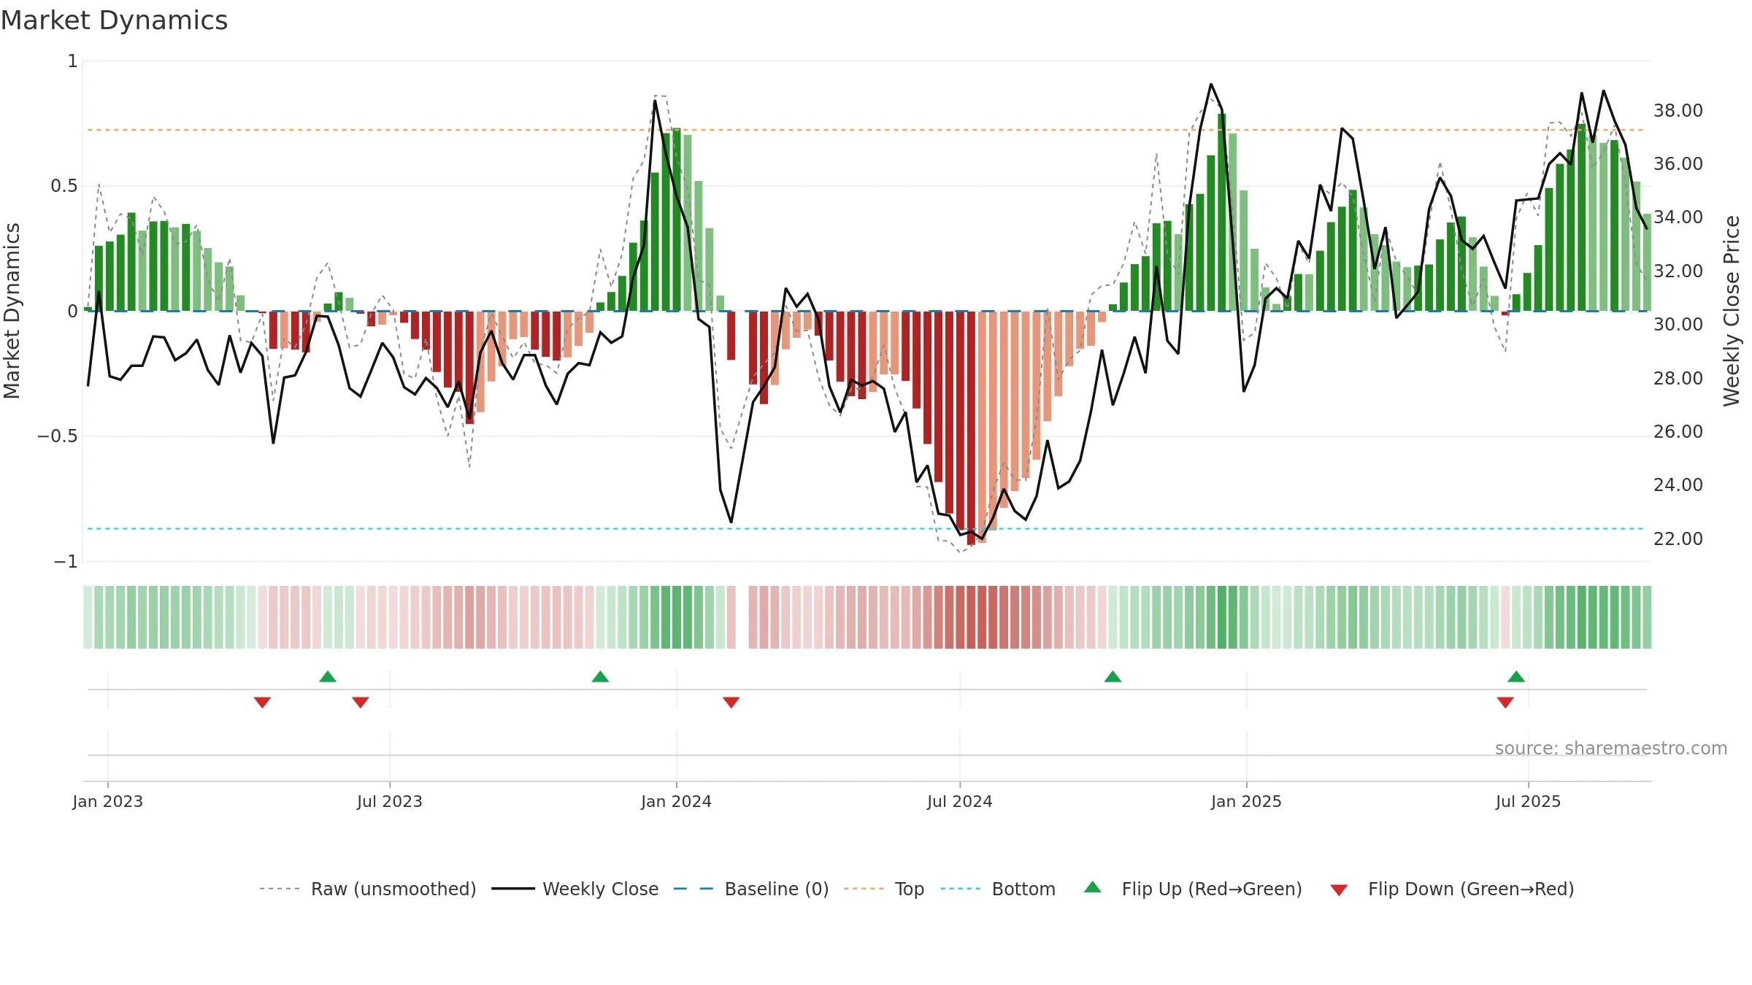Toggle the Weekly Close legend entry
The width and height of the screenshot is (1752, 985).
575,889
